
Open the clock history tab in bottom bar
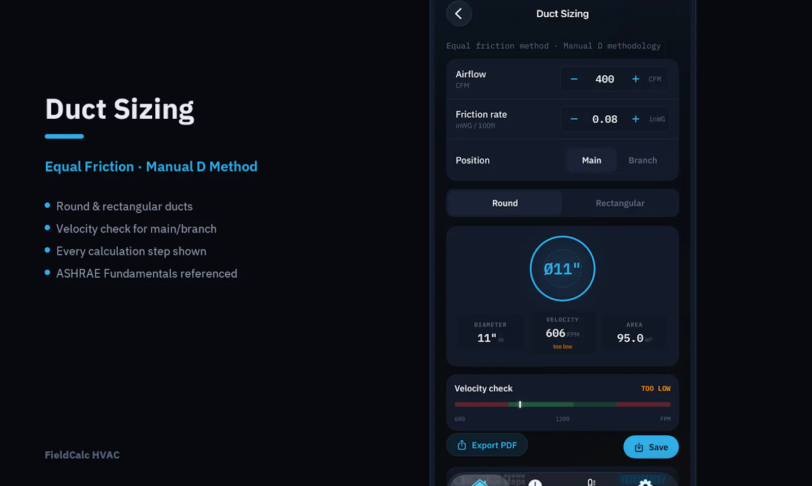click(535, 482)
